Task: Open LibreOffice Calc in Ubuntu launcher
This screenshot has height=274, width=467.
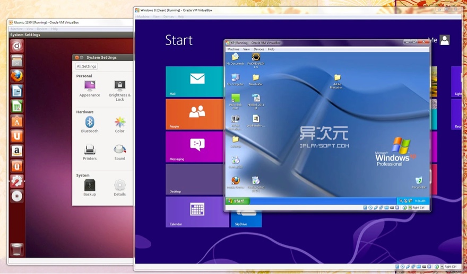Action: [x=16, y=106]
